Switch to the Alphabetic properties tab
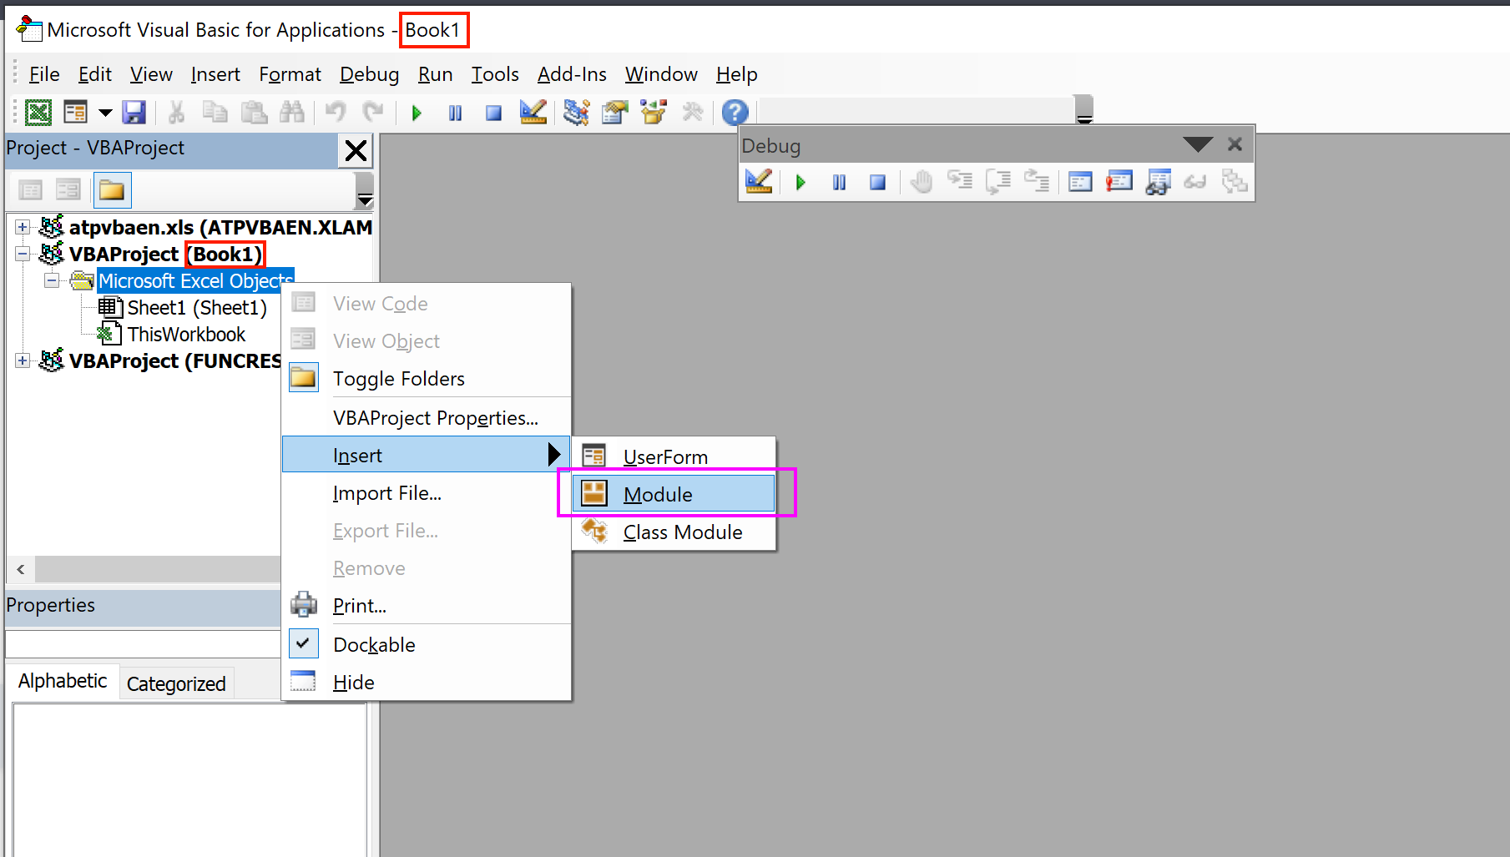 point(63,681)
